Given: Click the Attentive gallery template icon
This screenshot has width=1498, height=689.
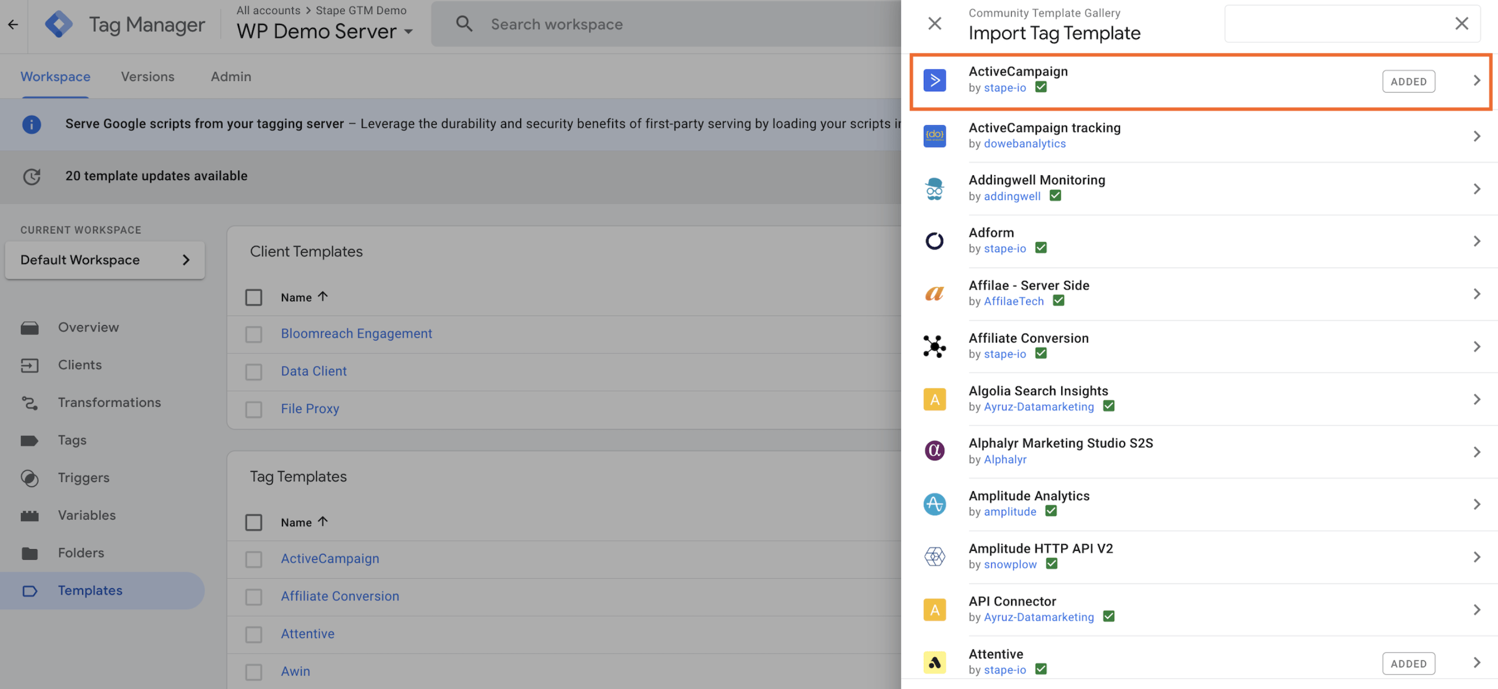Looking at the screenshot, I should click(935, 662).
